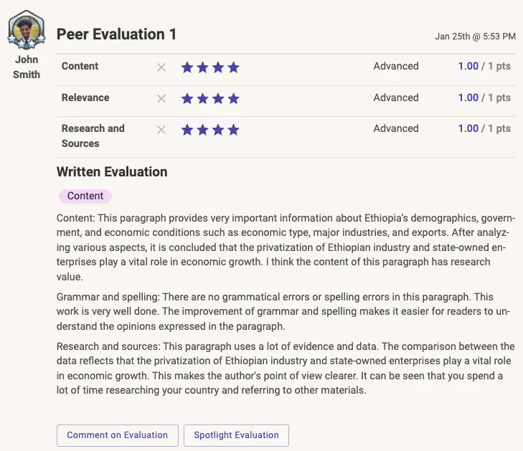This screenshot has width=523, height=451.
Task: Select second star in Relevance row
Action: [202, 99]
